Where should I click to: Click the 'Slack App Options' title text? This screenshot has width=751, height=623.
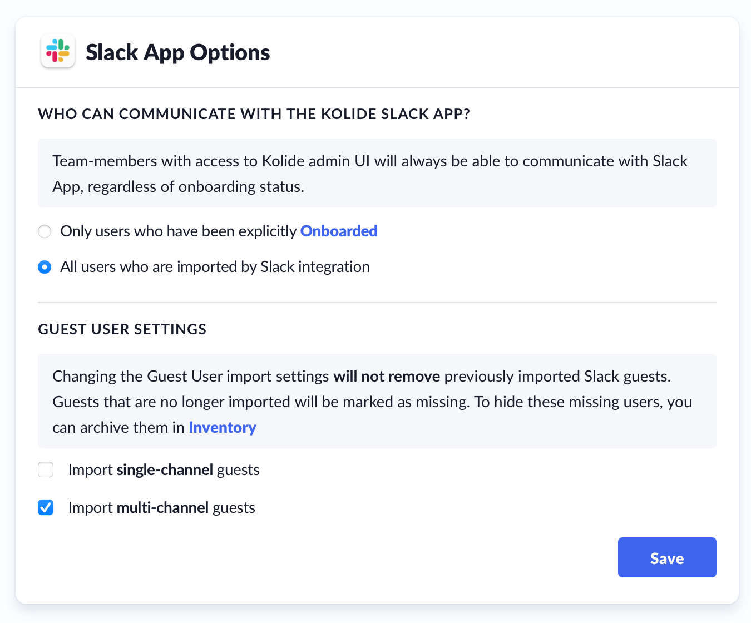(x=177, y=52)
